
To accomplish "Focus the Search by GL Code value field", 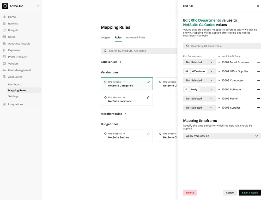I will click(222, 46).
